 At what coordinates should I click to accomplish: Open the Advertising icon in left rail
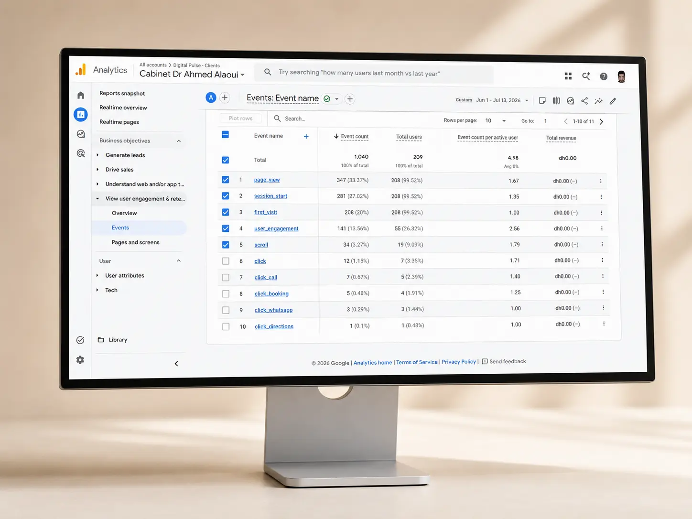(x=81, y=153)
